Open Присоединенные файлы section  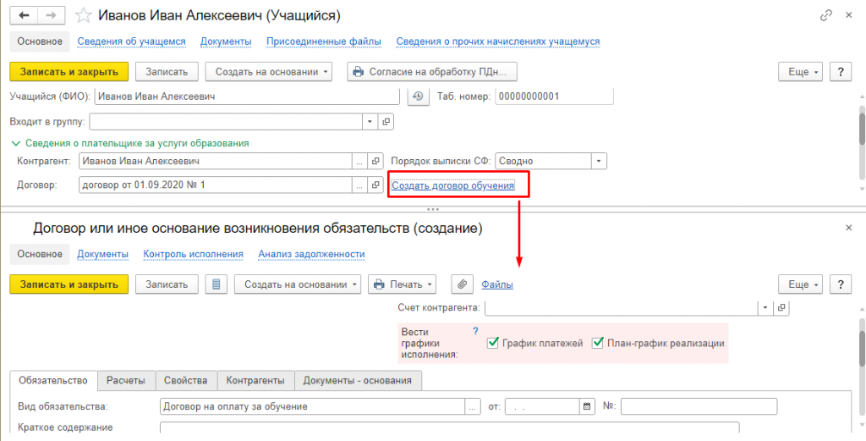pos(324,41)
